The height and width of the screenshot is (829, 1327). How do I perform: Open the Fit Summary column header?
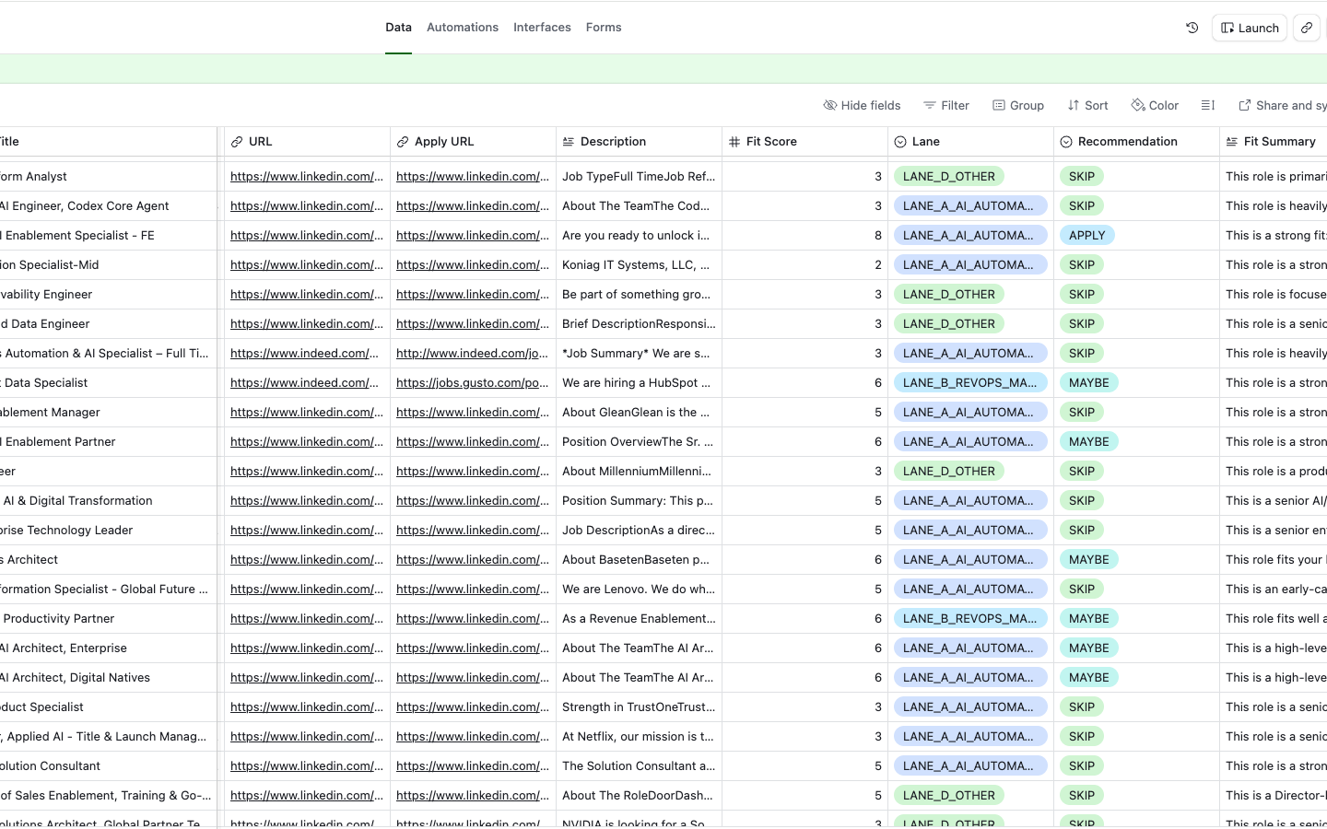click(x=1274, y=141)
